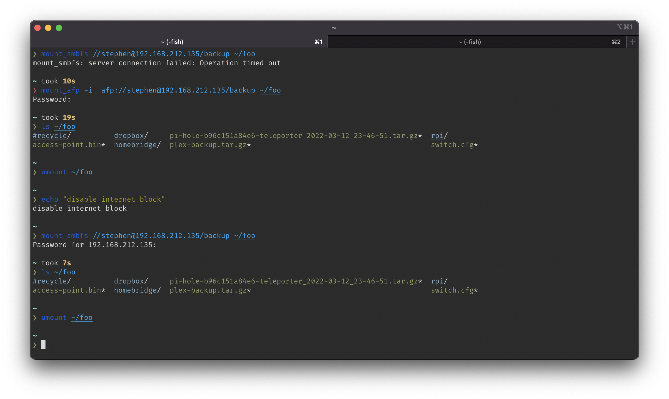Viewport: 669px width, 399px height.
Task: Click the switch.cfg filename in the second listing
Action: pyautogui.click(x=452, y=290)
